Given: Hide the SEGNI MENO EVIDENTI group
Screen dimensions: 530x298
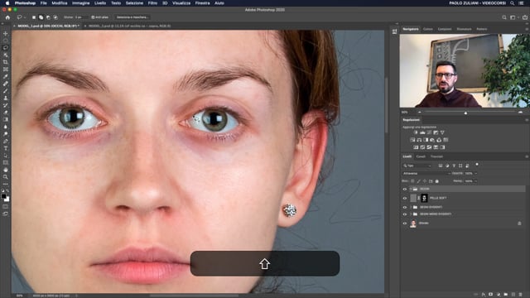Looking at the screenshot, I should [405, 214].
